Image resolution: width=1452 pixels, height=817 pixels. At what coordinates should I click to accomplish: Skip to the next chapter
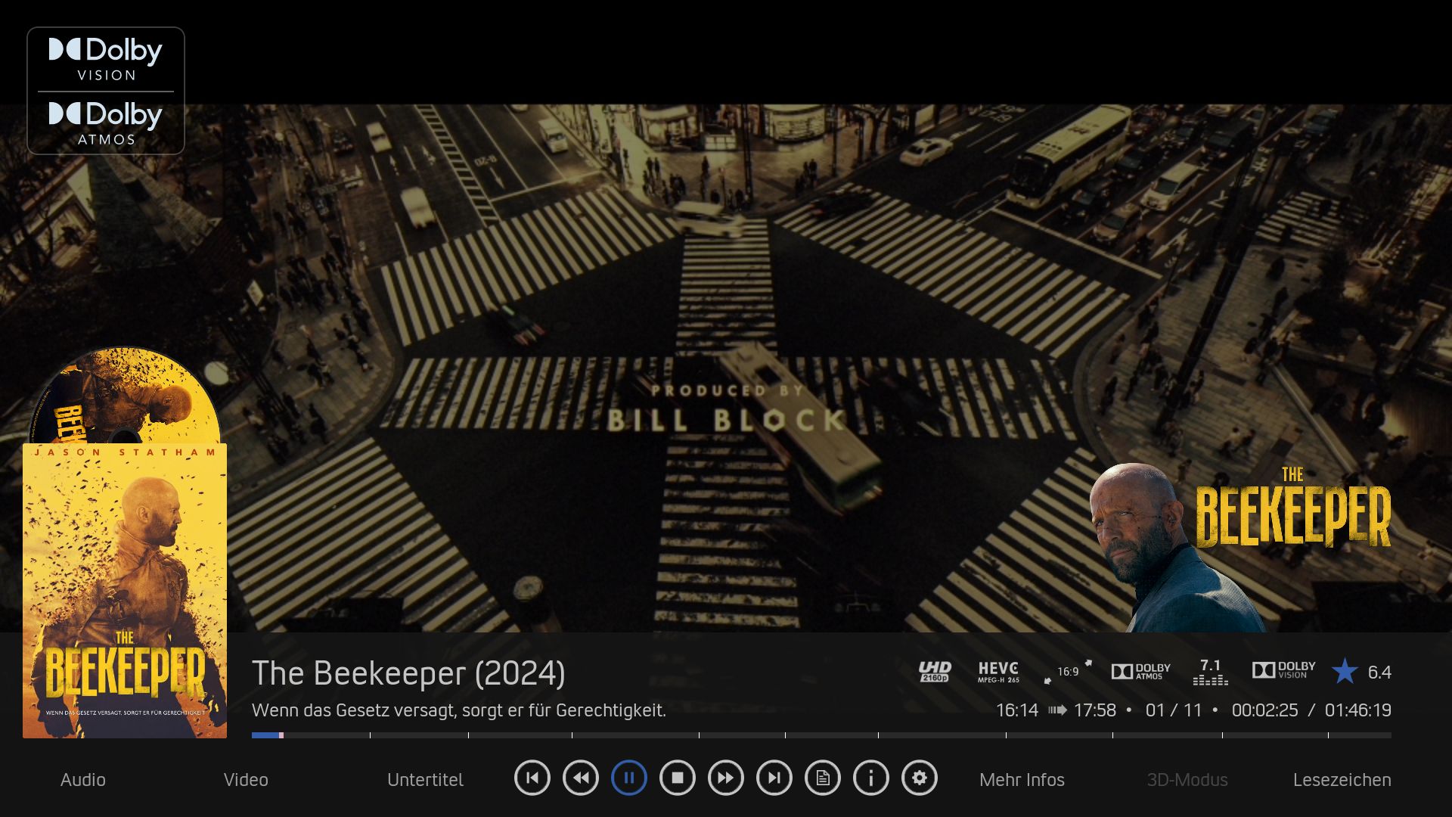(x=774, y=778)
